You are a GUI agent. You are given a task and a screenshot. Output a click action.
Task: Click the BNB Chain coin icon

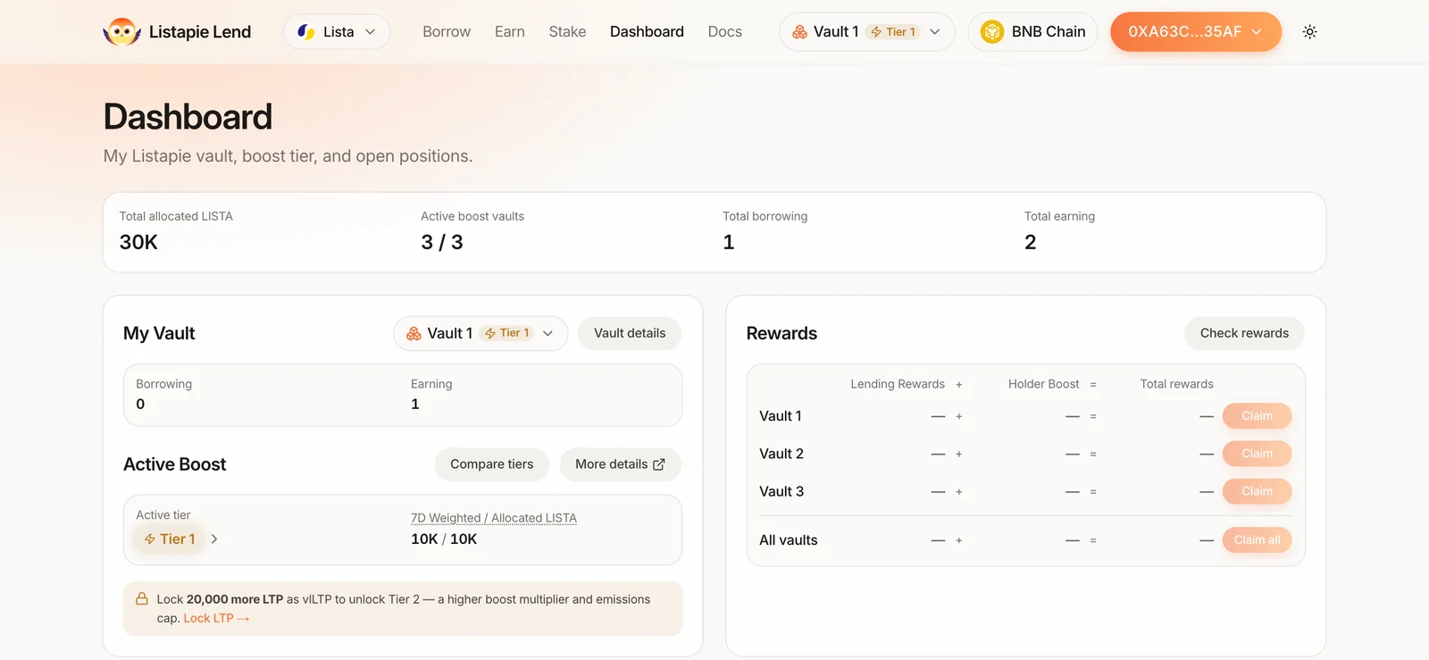991,32
